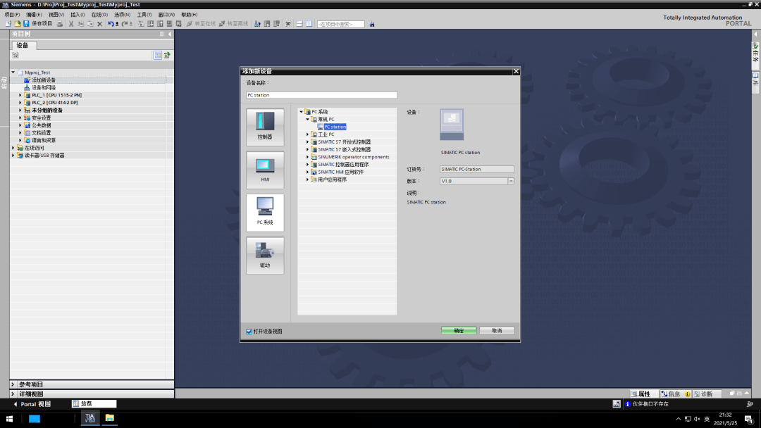This screenshot has width=761, height=428.
Task: Expand the 在线访问 tree node
Action: [13, 148]
